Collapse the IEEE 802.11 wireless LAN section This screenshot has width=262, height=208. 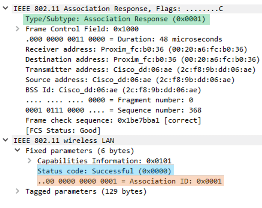point(5,140)
